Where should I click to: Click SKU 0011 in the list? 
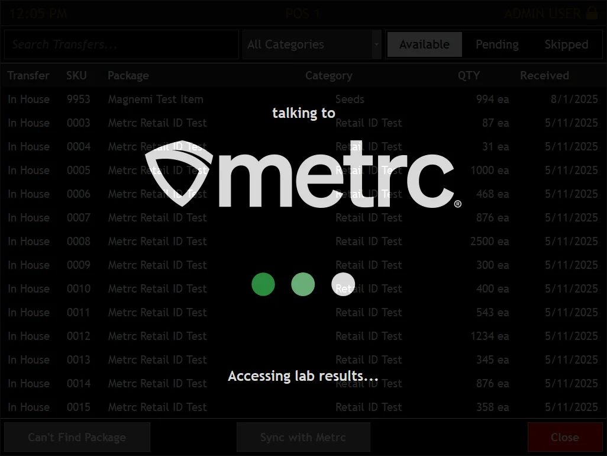(79, 312)
